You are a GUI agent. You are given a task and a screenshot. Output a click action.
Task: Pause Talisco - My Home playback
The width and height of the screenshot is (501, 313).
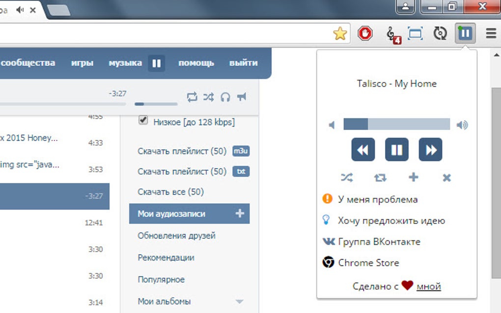pos(397,150)
